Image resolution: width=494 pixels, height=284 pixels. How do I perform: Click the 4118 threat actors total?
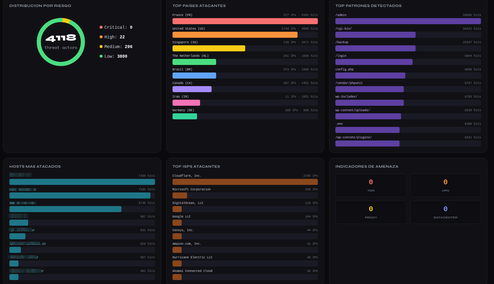pos(61,38)
